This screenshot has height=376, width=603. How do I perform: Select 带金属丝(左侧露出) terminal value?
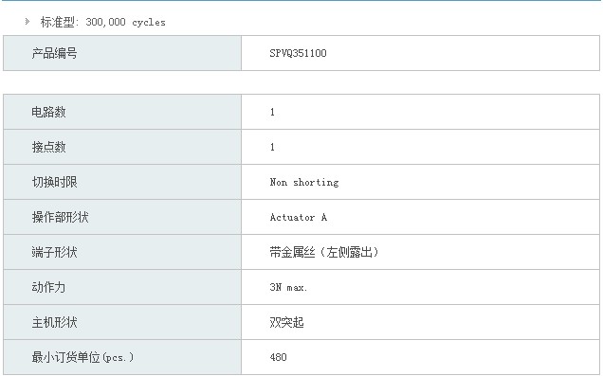(x=324, y=252)
